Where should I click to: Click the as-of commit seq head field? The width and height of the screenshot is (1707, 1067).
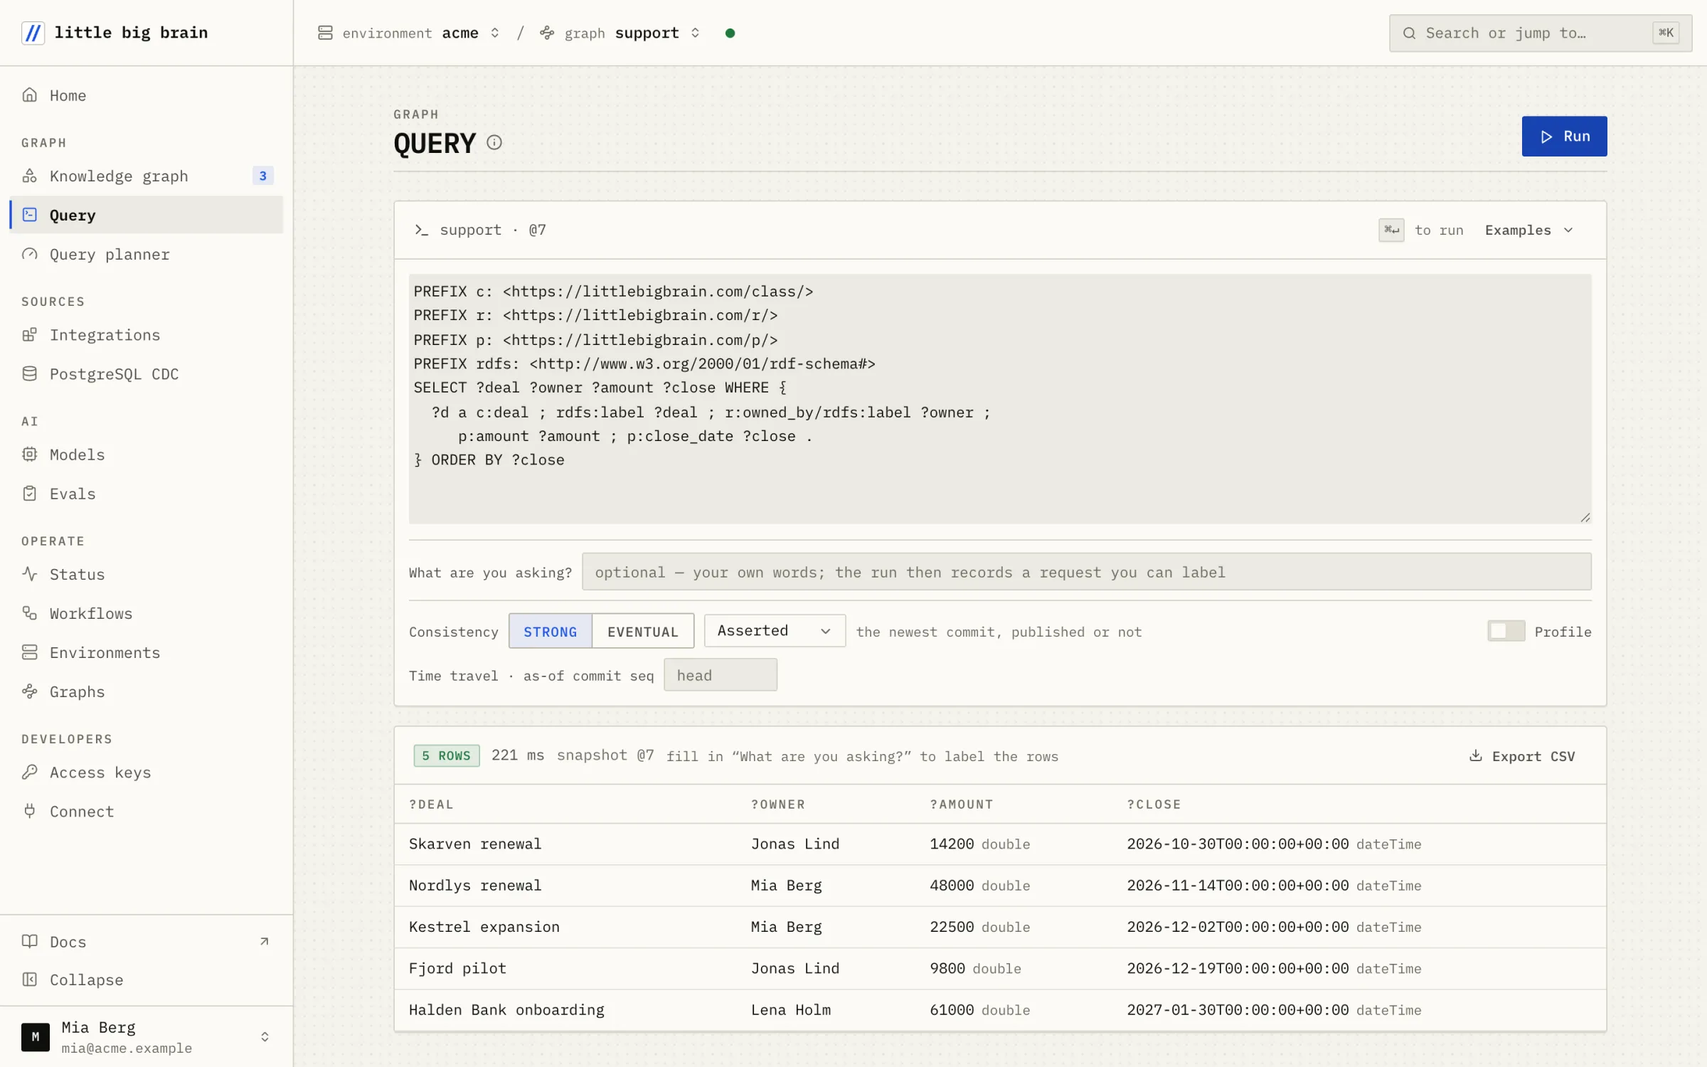click(720, 674)
